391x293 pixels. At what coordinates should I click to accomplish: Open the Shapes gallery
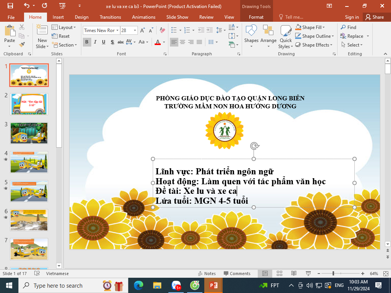[251, 35]
